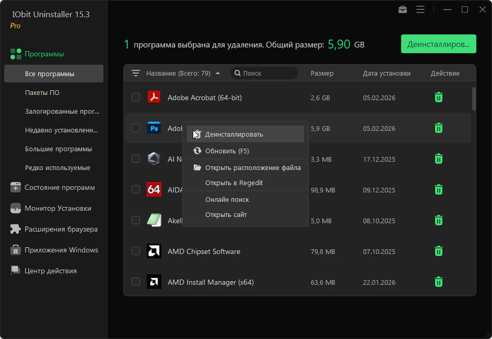This screenshot has width=492, height=339.
Task: Expand the Программы sidebar section
Action: pyautogui.click(x=44, y=54)
